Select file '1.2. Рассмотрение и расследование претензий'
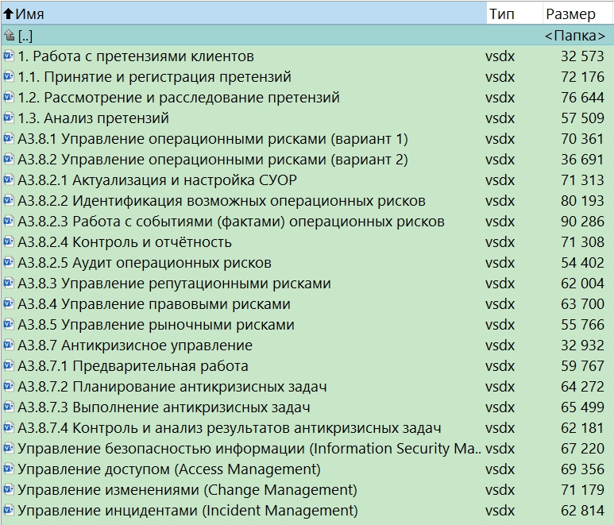 [179, 98]
